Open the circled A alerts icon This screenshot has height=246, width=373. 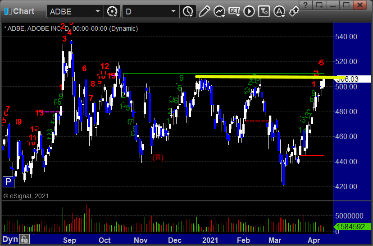pos(279,11)
